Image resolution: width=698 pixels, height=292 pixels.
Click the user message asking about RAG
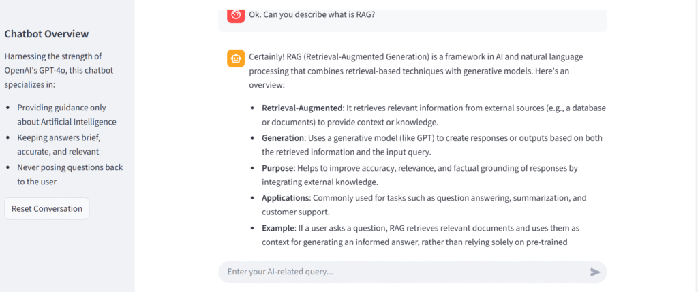[312, 14]
